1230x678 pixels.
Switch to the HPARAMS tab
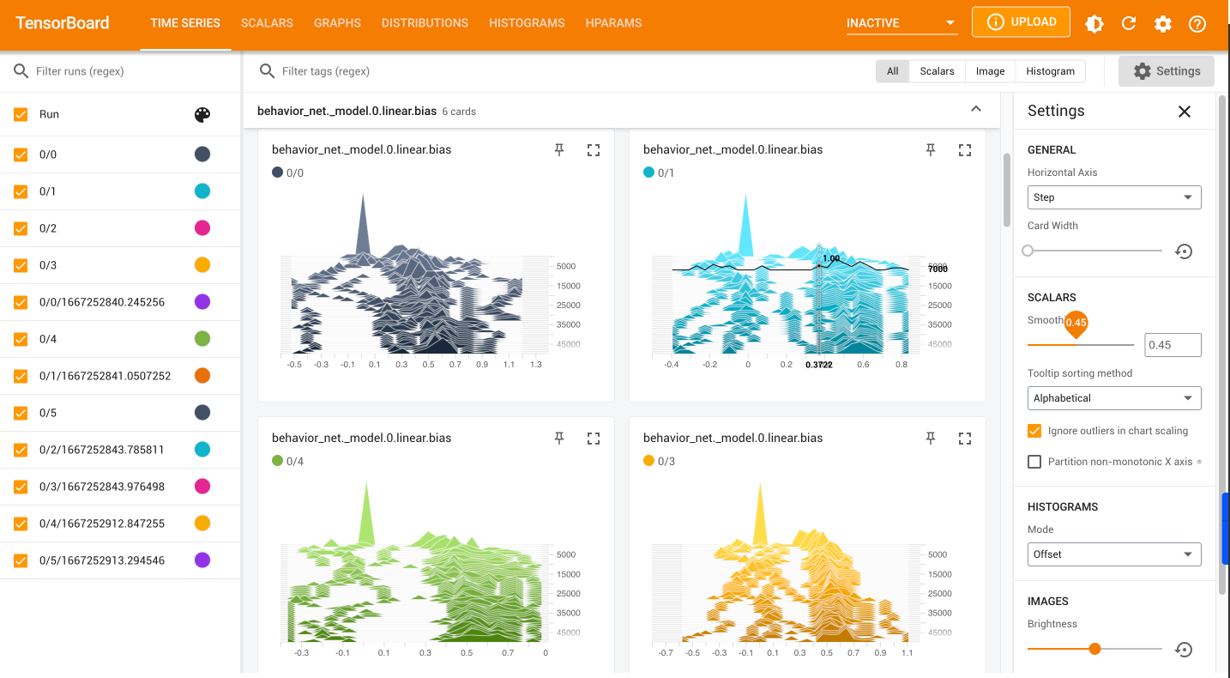click(613, 23)
